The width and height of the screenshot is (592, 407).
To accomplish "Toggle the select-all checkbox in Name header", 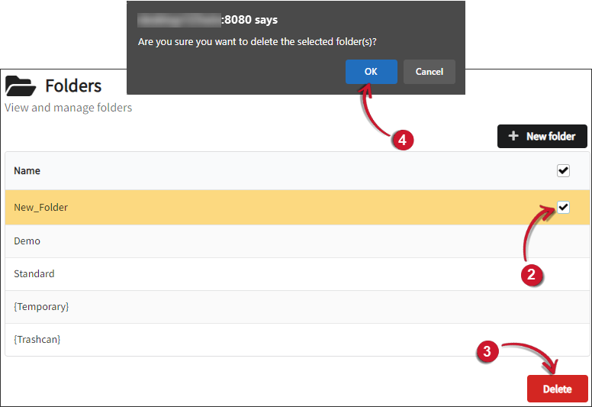I will pyautogui.click(x=563, y=170).
